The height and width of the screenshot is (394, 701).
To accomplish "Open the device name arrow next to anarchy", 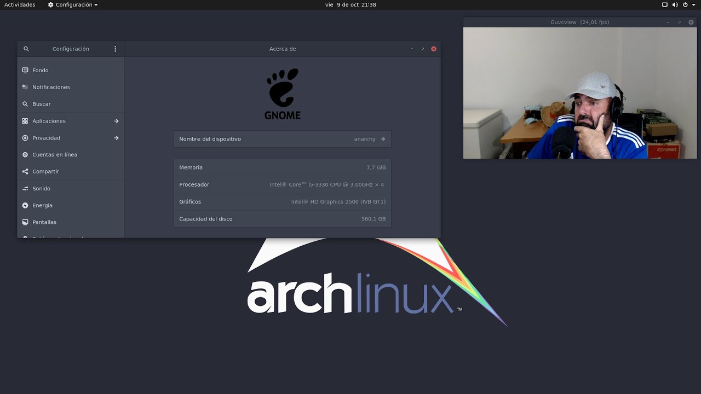I will [383, 139].
